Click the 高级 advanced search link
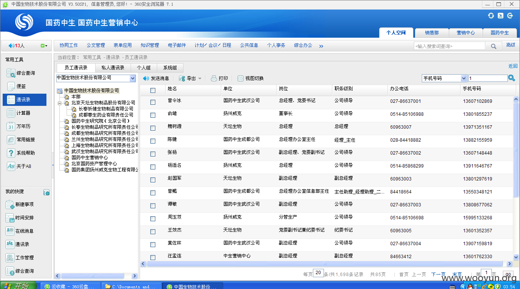This screenshot has width=520, height=289. point(510,45)
